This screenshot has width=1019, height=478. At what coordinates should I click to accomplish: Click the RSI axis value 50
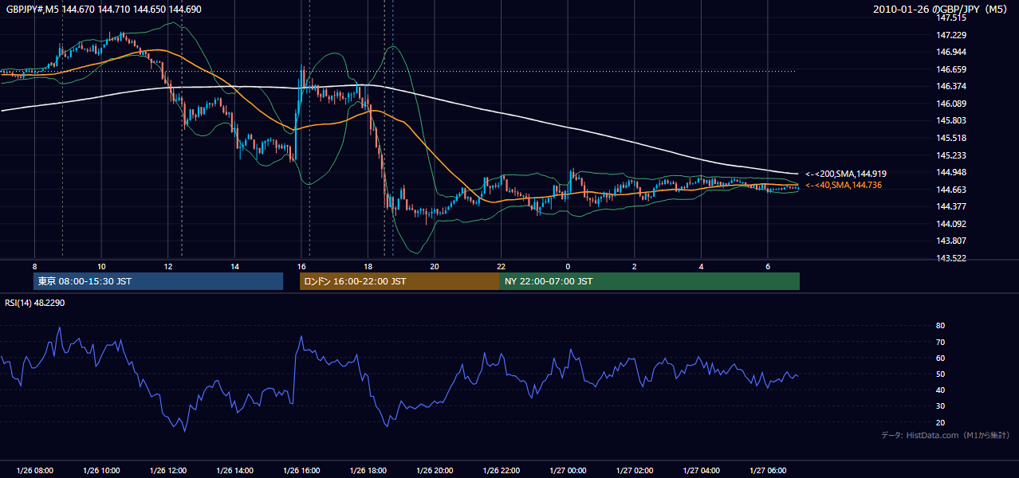click(940, 374)
